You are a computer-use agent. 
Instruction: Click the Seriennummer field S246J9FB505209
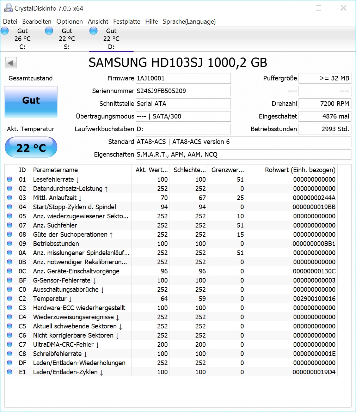pos(183,91)
